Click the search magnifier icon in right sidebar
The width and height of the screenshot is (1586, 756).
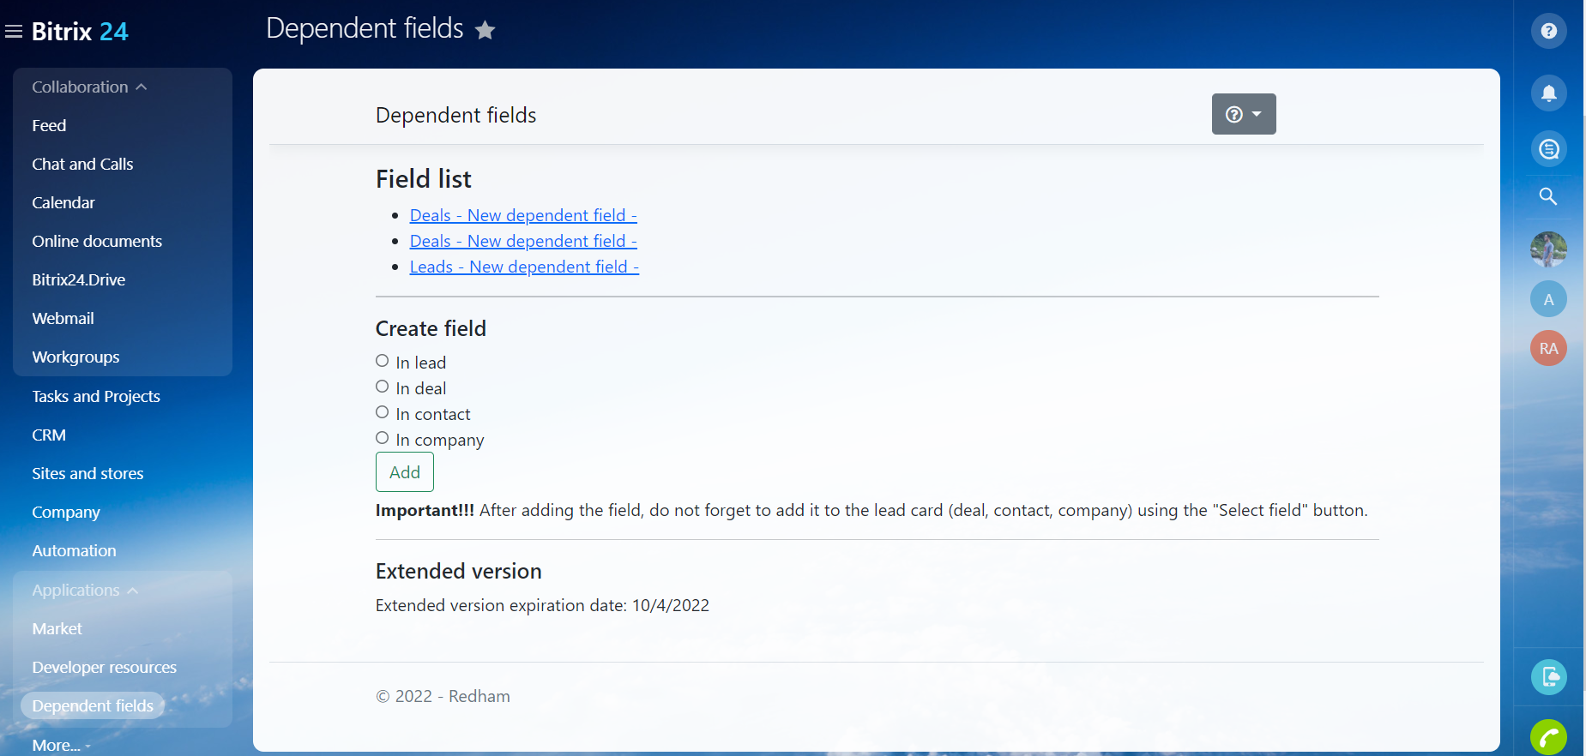click(1548, 196)
